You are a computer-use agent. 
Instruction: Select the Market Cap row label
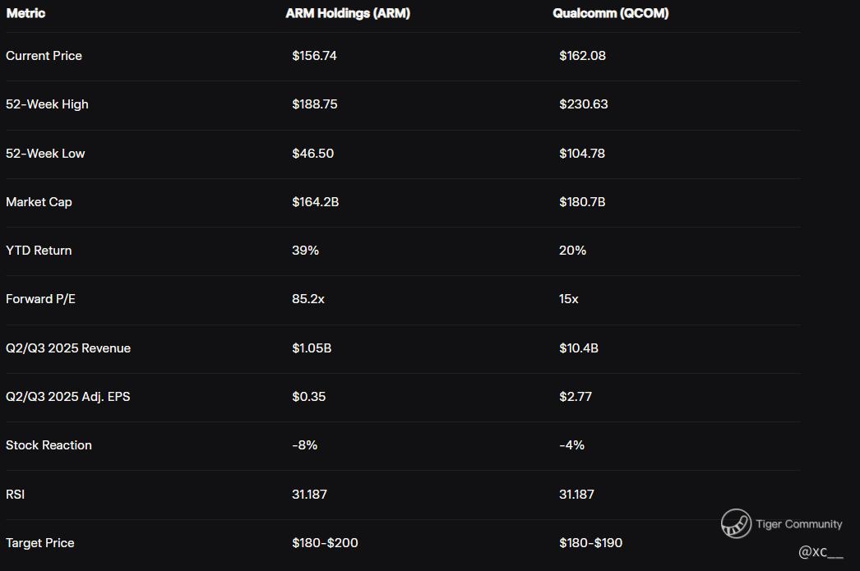pos(39,202)
